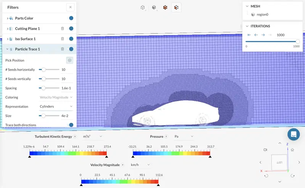Viewport: 305px width, 188px height.
Task: Step to previous iteration arrow
Action: point(256,35)
